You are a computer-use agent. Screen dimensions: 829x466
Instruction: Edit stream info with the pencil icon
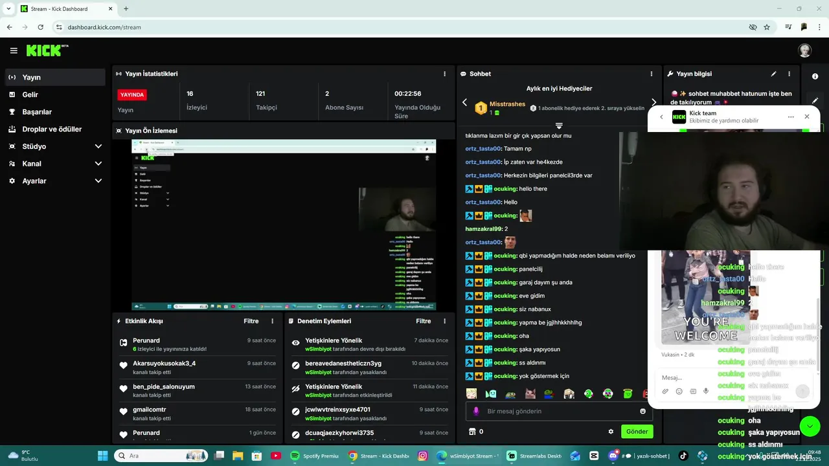(x=773, y=74)
